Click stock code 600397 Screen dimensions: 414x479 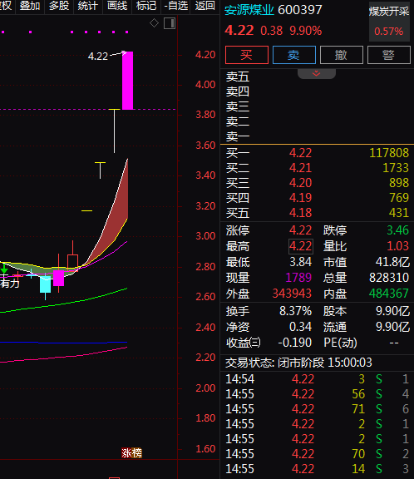(x=300, y=10)
